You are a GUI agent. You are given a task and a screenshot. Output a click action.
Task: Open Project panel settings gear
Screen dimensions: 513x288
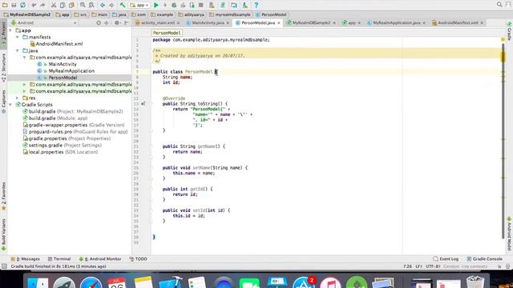point(117,23)
